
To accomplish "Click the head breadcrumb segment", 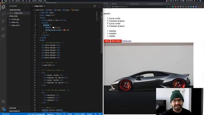I will click(58, 10).
